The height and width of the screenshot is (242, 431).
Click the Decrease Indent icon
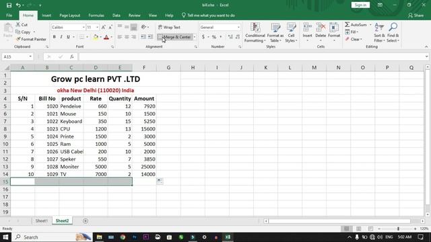143,37
